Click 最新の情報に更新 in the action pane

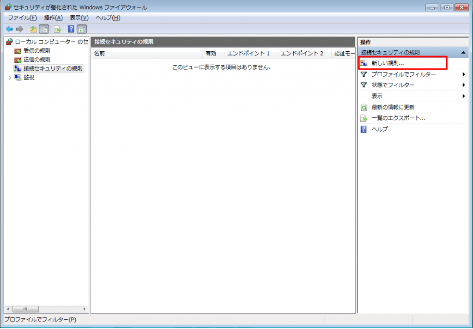point(413,107)
